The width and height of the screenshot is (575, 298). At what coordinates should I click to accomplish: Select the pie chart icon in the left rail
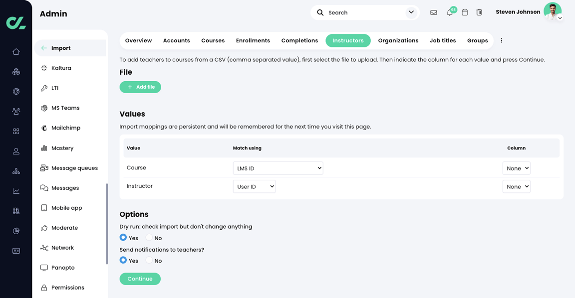click(x=16, y=231)
